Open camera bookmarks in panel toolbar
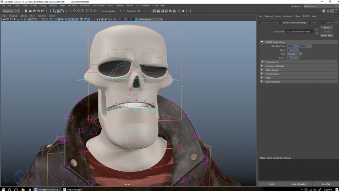 [x=14, y=19]
